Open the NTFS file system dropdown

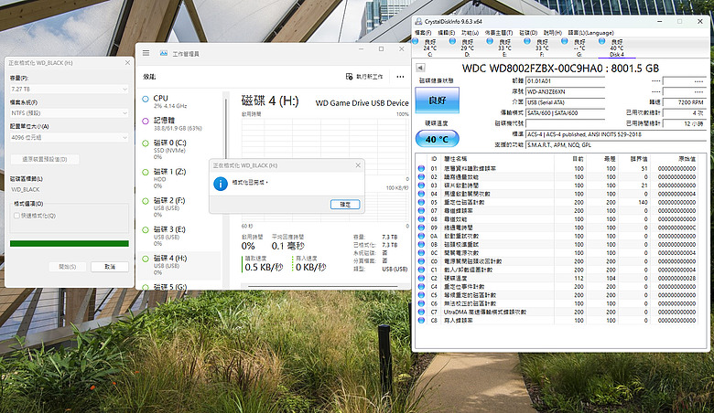[x=70, y=112]
